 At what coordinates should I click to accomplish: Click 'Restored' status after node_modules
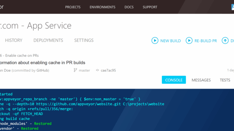pyautogui.click(x=43, y=124)
